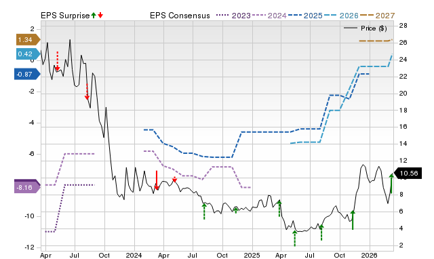
Task: Select the dotted red miss arrow near August 2023
Action: [87, 92]
